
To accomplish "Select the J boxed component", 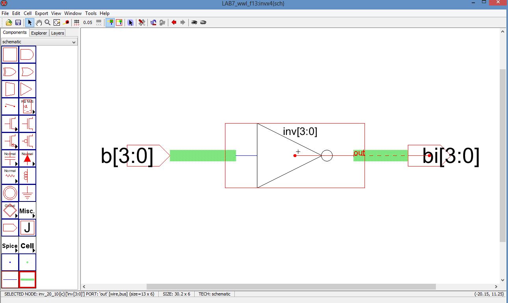I will tap(27, 228).
